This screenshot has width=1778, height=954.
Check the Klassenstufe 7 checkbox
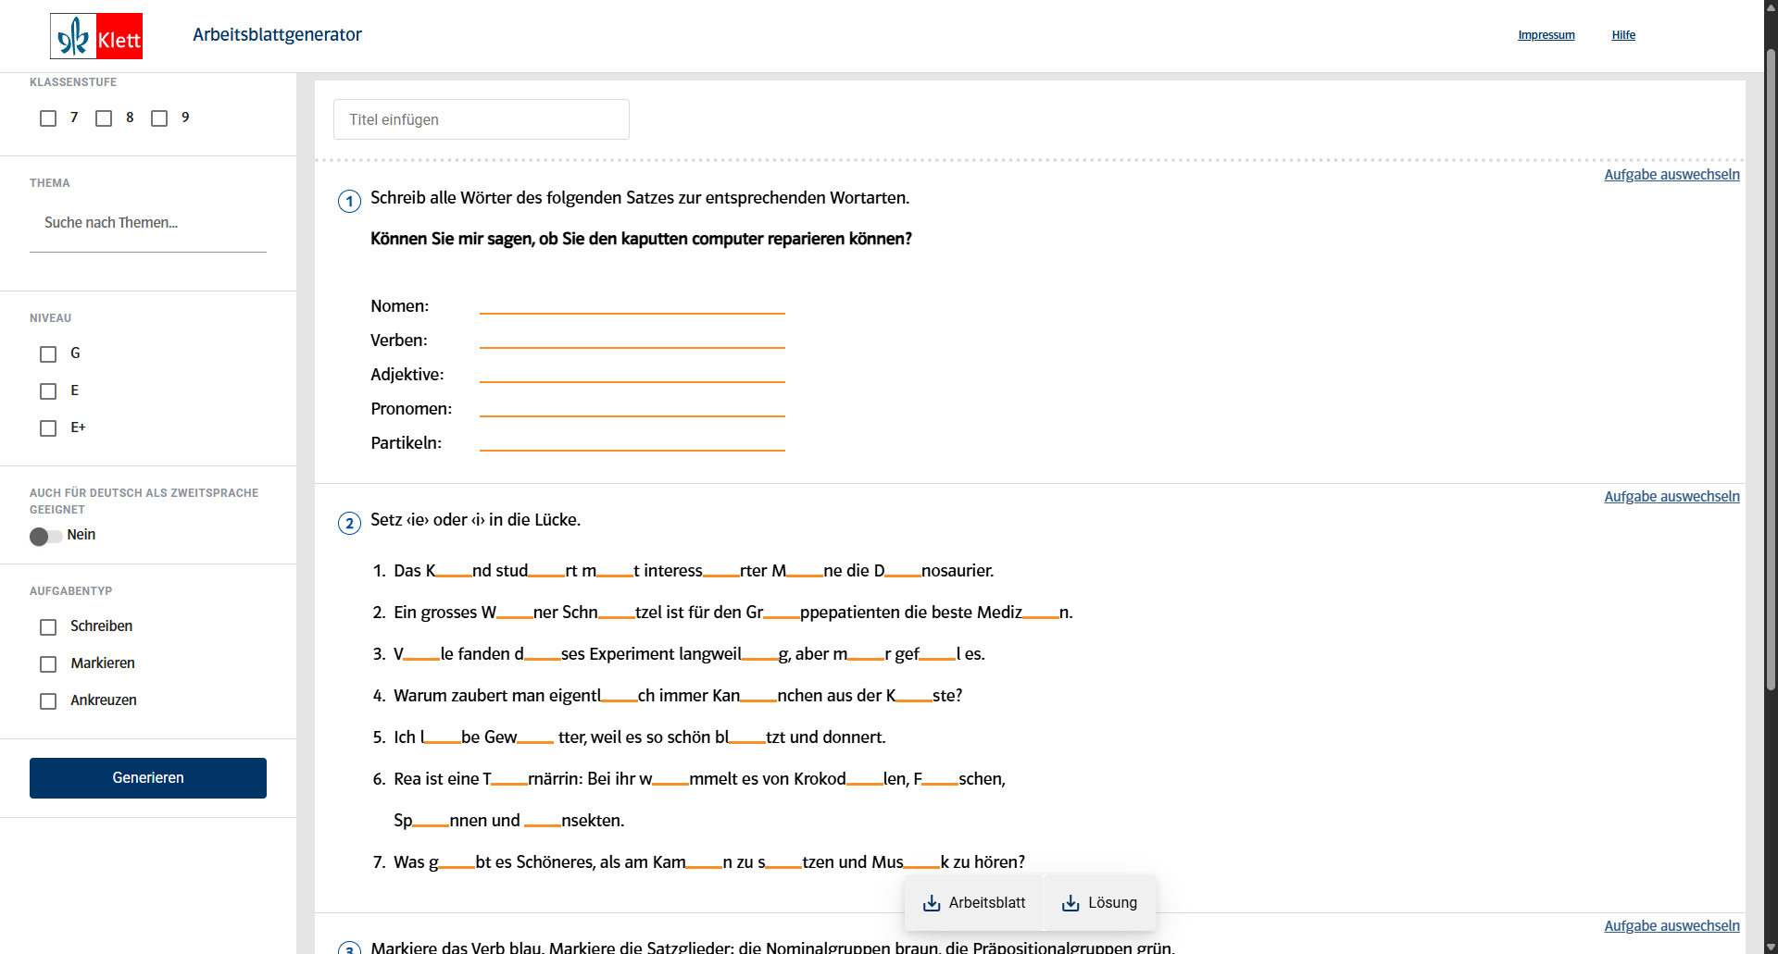48,118
